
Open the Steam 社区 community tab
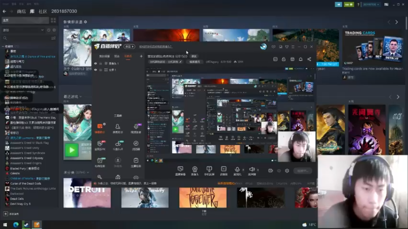point(43,11)
